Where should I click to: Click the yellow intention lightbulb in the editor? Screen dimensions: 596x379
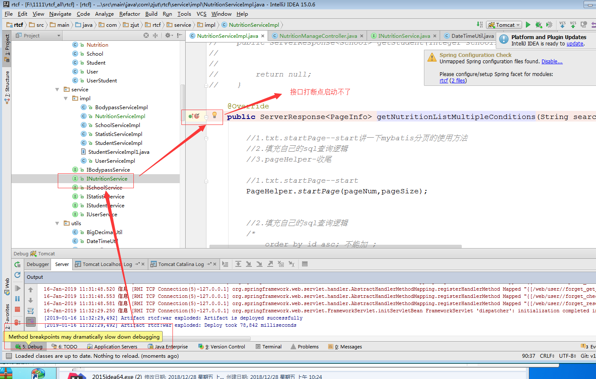215,115
